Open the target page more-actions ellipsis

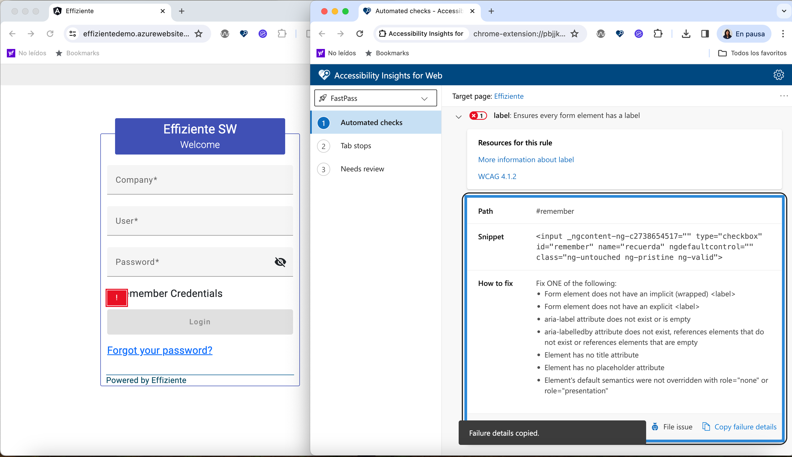coord(784,96)
